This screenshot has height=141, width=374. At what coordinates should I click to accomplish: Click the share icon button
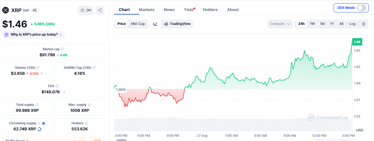pyautogui.click(x=100, y=10)
